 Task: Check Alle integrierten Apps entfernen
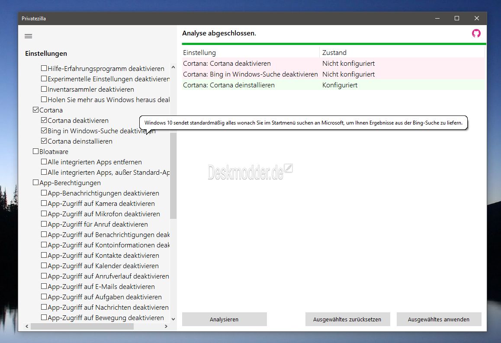coord(44,162)
